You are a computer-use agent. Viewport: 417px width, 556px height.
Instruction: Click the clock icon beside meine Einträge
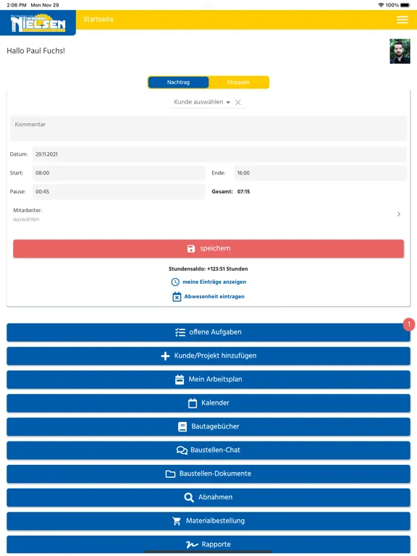[175, 282]
